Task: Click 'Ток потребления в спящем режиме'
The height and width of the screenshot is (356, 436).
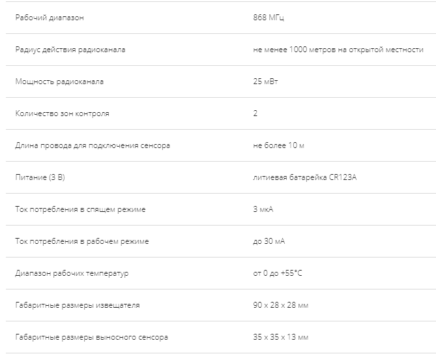Action: pyautogui.click(x=80, y=209)
